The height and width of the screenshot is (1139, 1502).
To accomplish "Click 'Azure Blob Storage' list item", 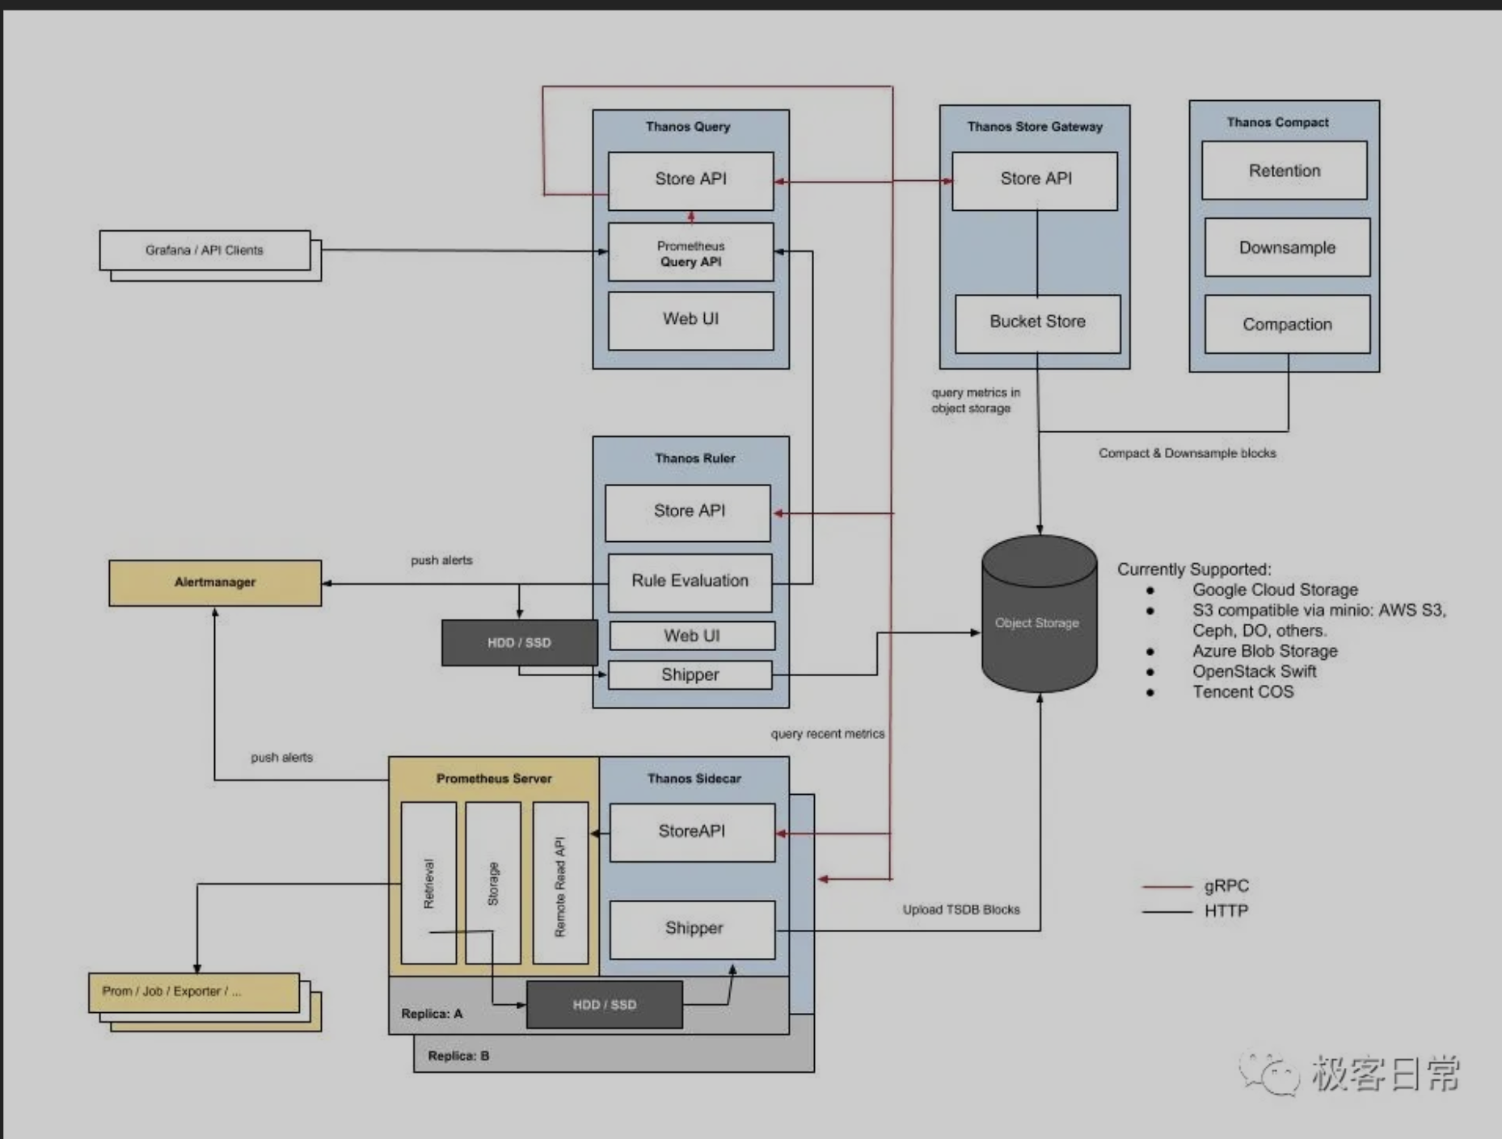I will coord(1265,651).
